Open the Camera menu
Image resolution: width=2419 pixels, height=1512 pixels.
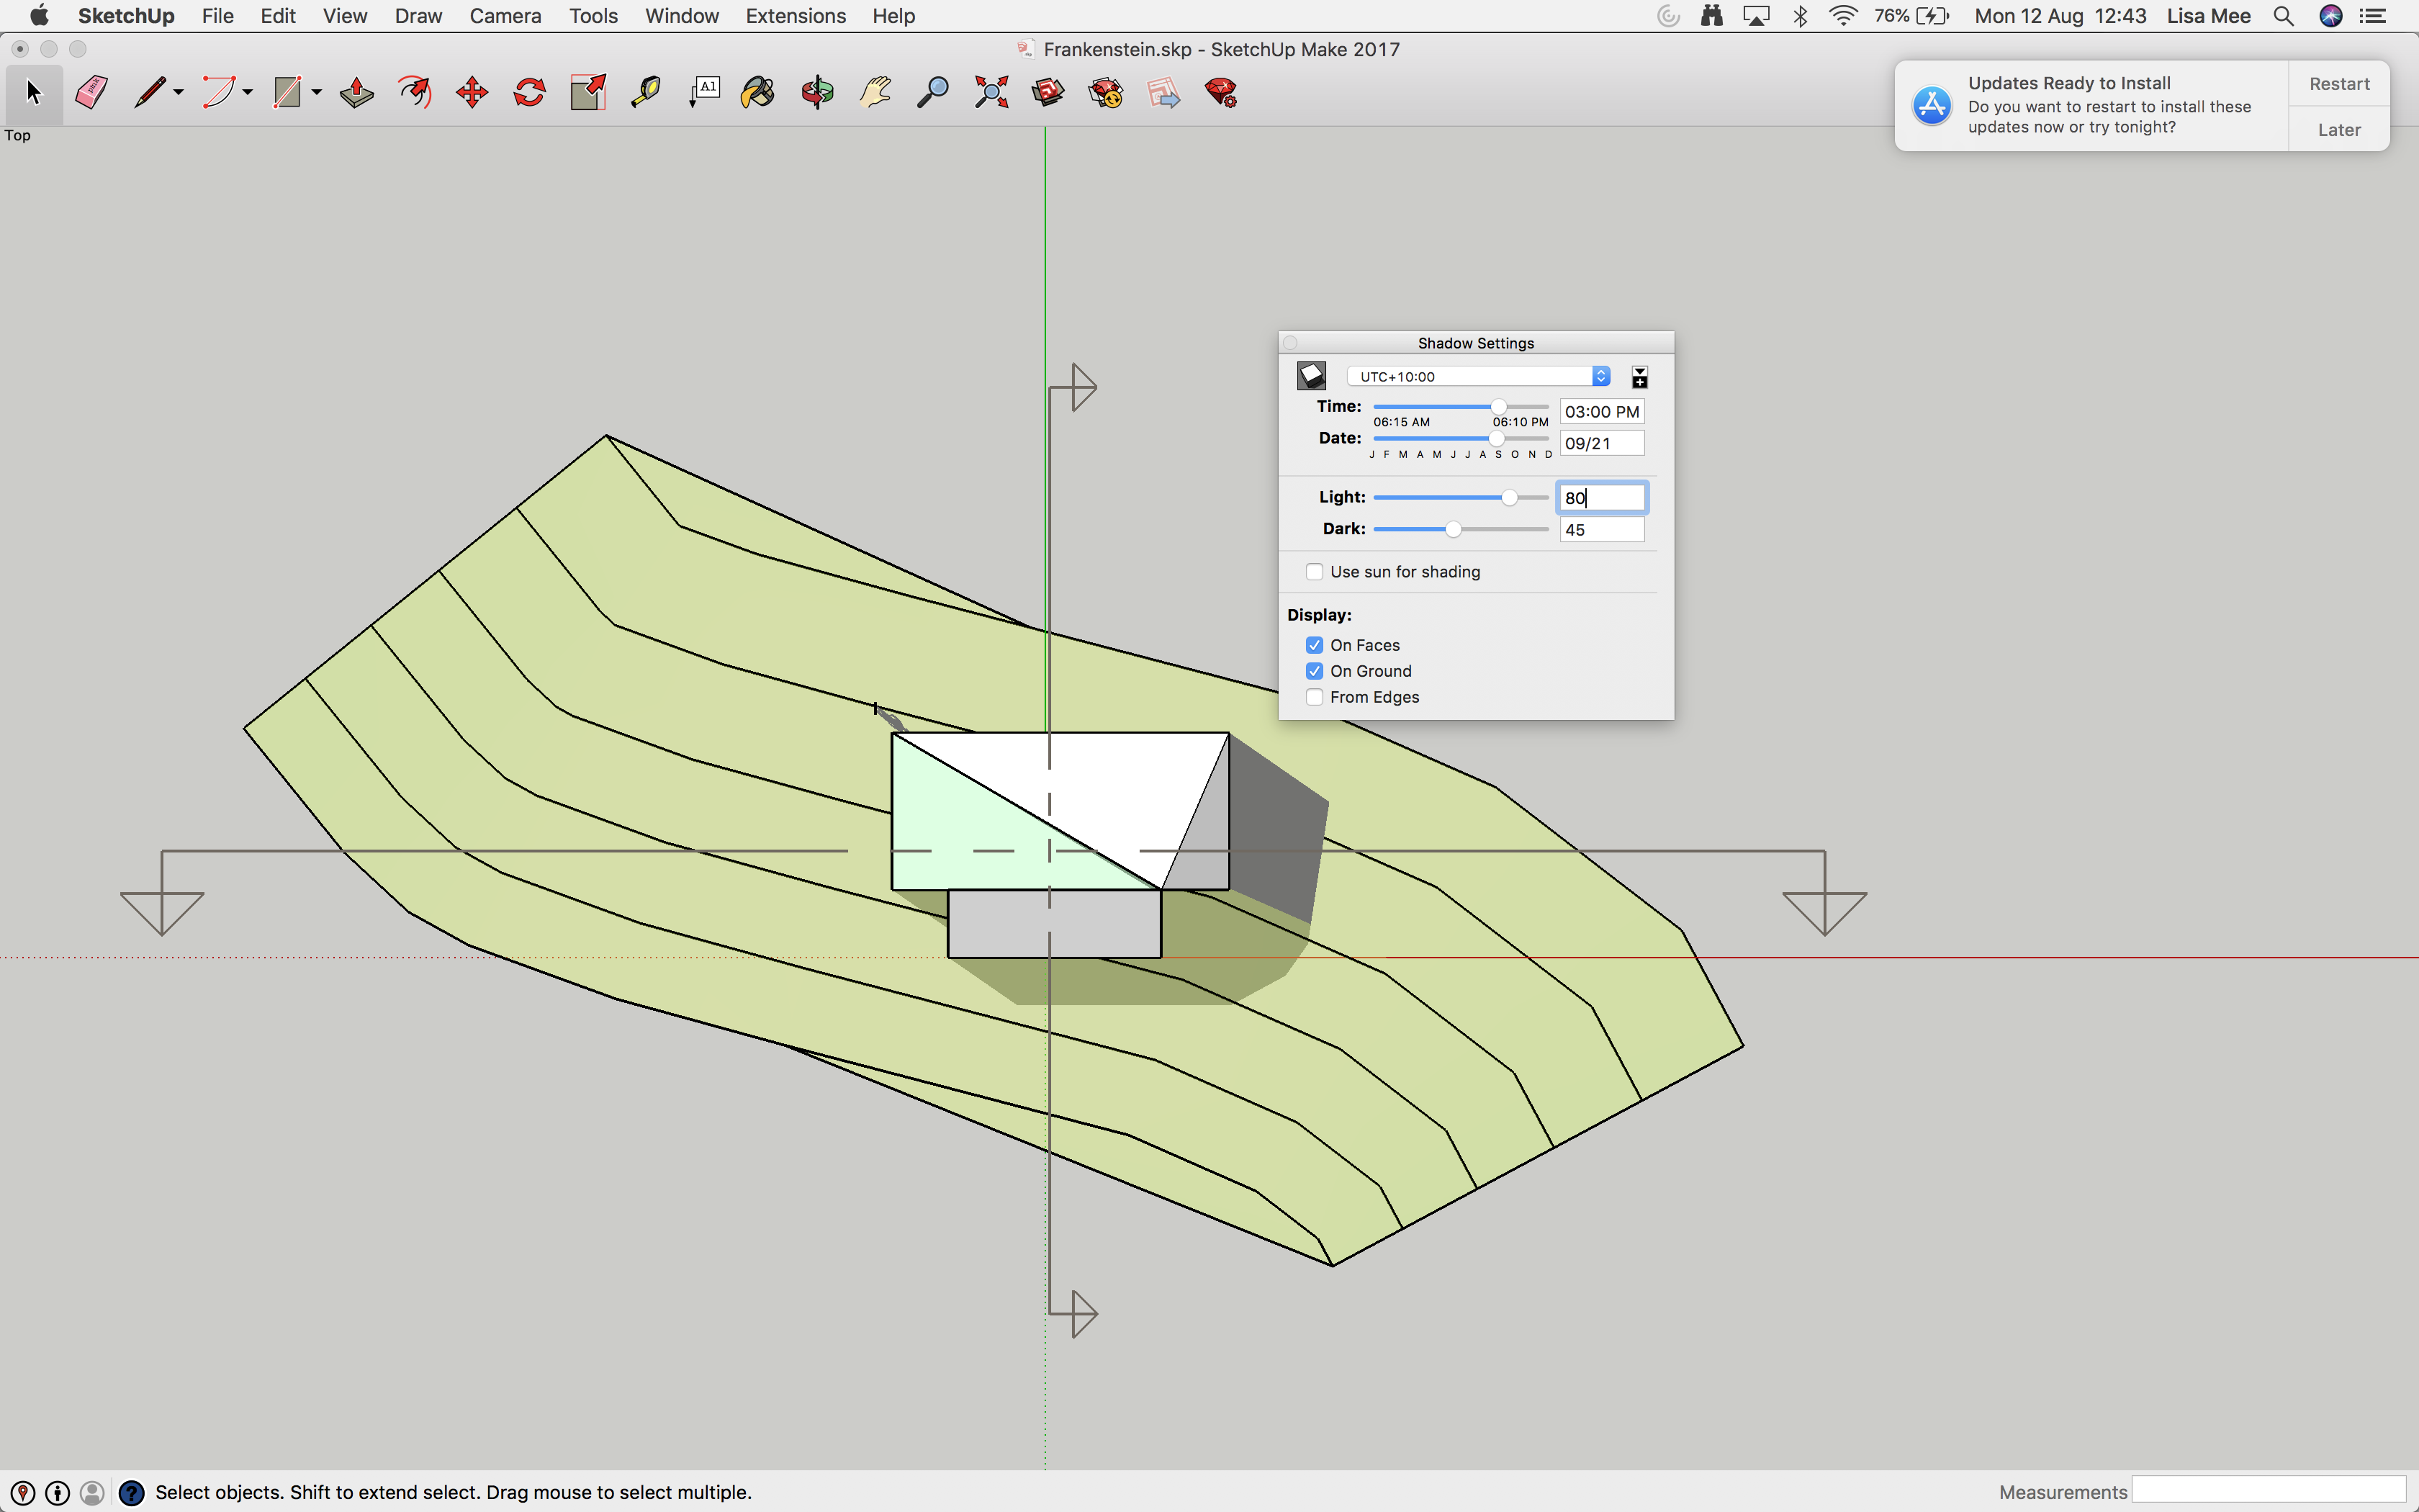(506, 16)
